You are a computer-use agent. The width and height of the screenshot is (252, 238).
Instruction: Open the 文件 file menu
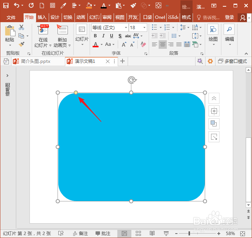11,17
